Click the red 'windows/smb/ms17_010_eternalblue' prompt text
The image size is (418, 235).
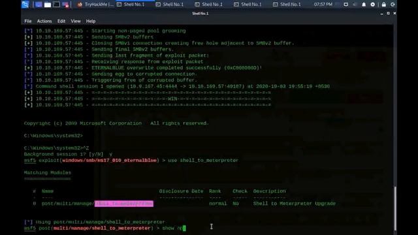[x=109, y=161]
